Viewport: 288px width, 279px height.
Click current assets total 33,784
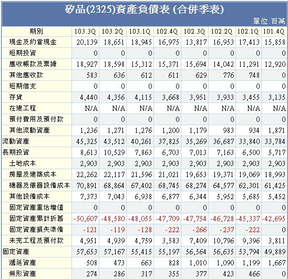[275, 141]
